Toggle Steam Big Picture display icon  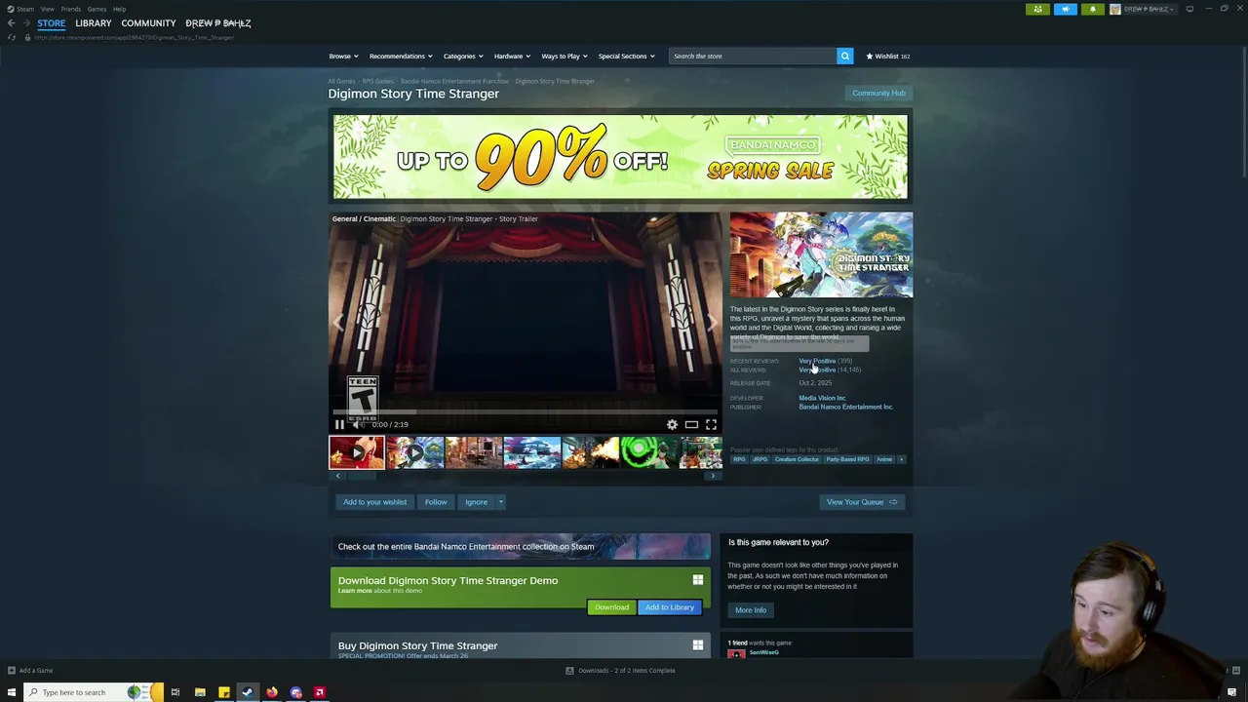point(1189,9)
